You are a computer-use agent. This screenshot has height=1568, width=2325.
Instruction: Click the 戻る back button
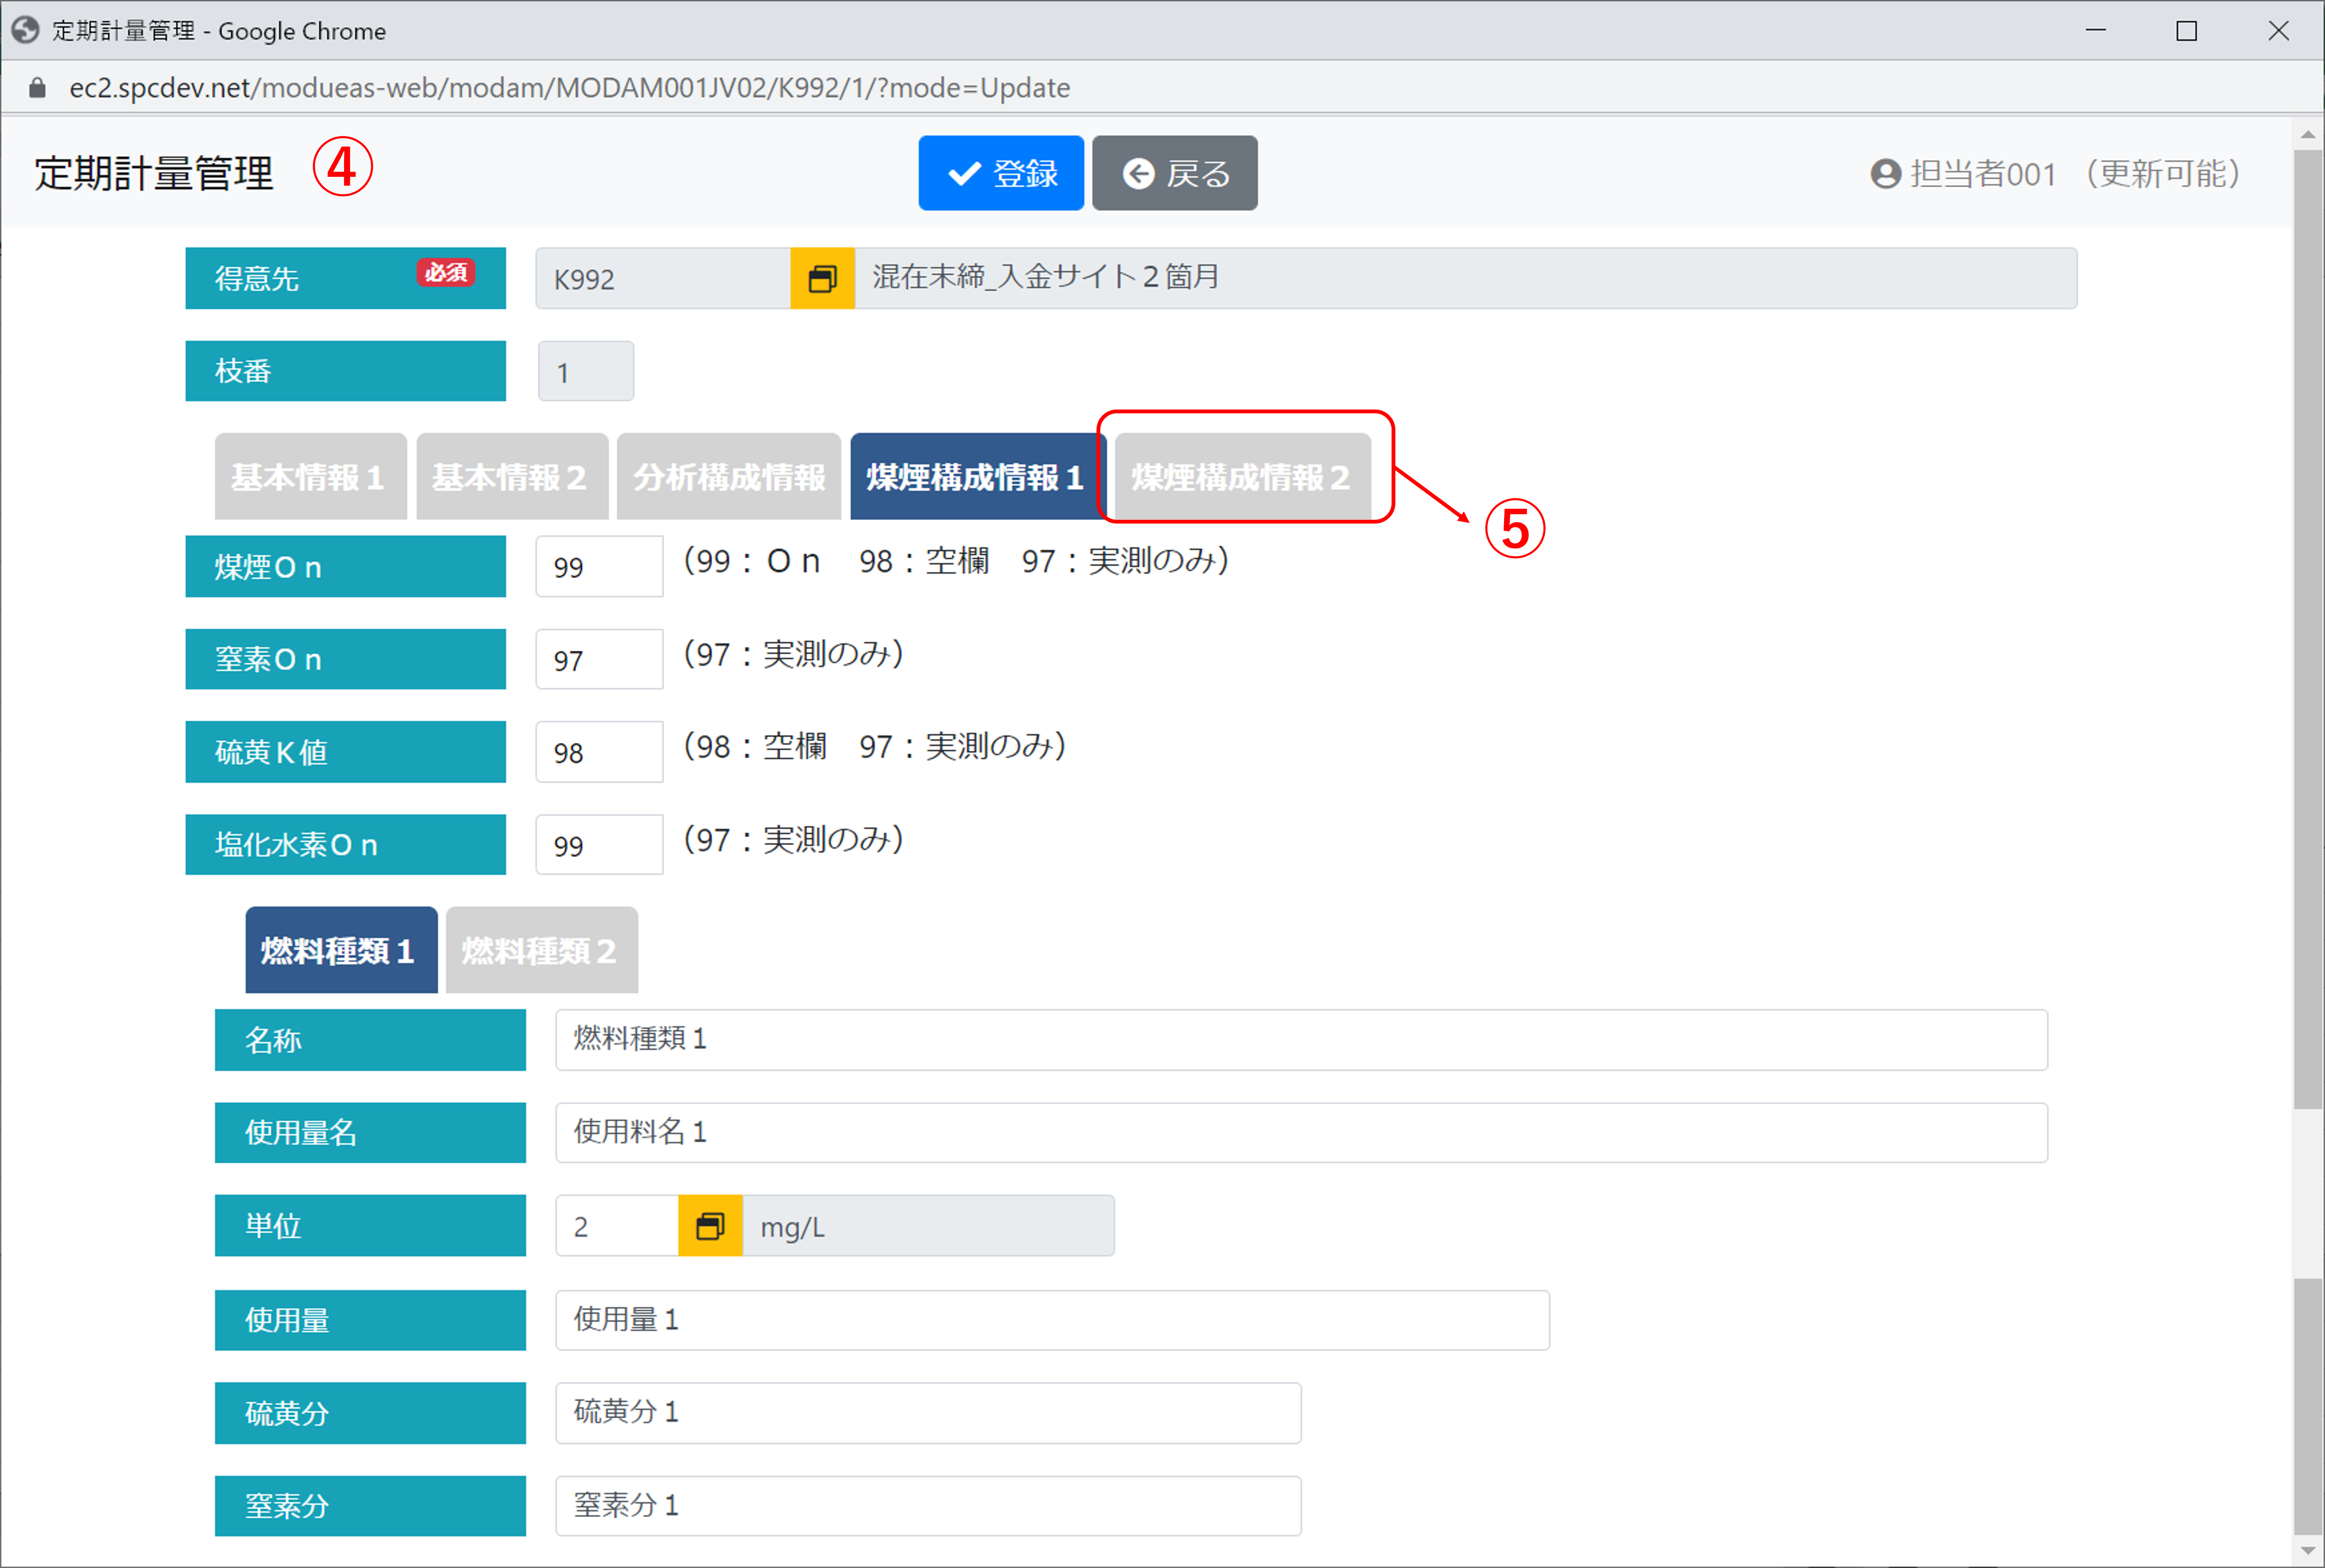[1175, 173]
